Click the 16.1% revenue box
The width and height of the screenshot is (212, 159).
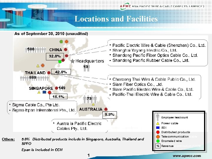58,97
